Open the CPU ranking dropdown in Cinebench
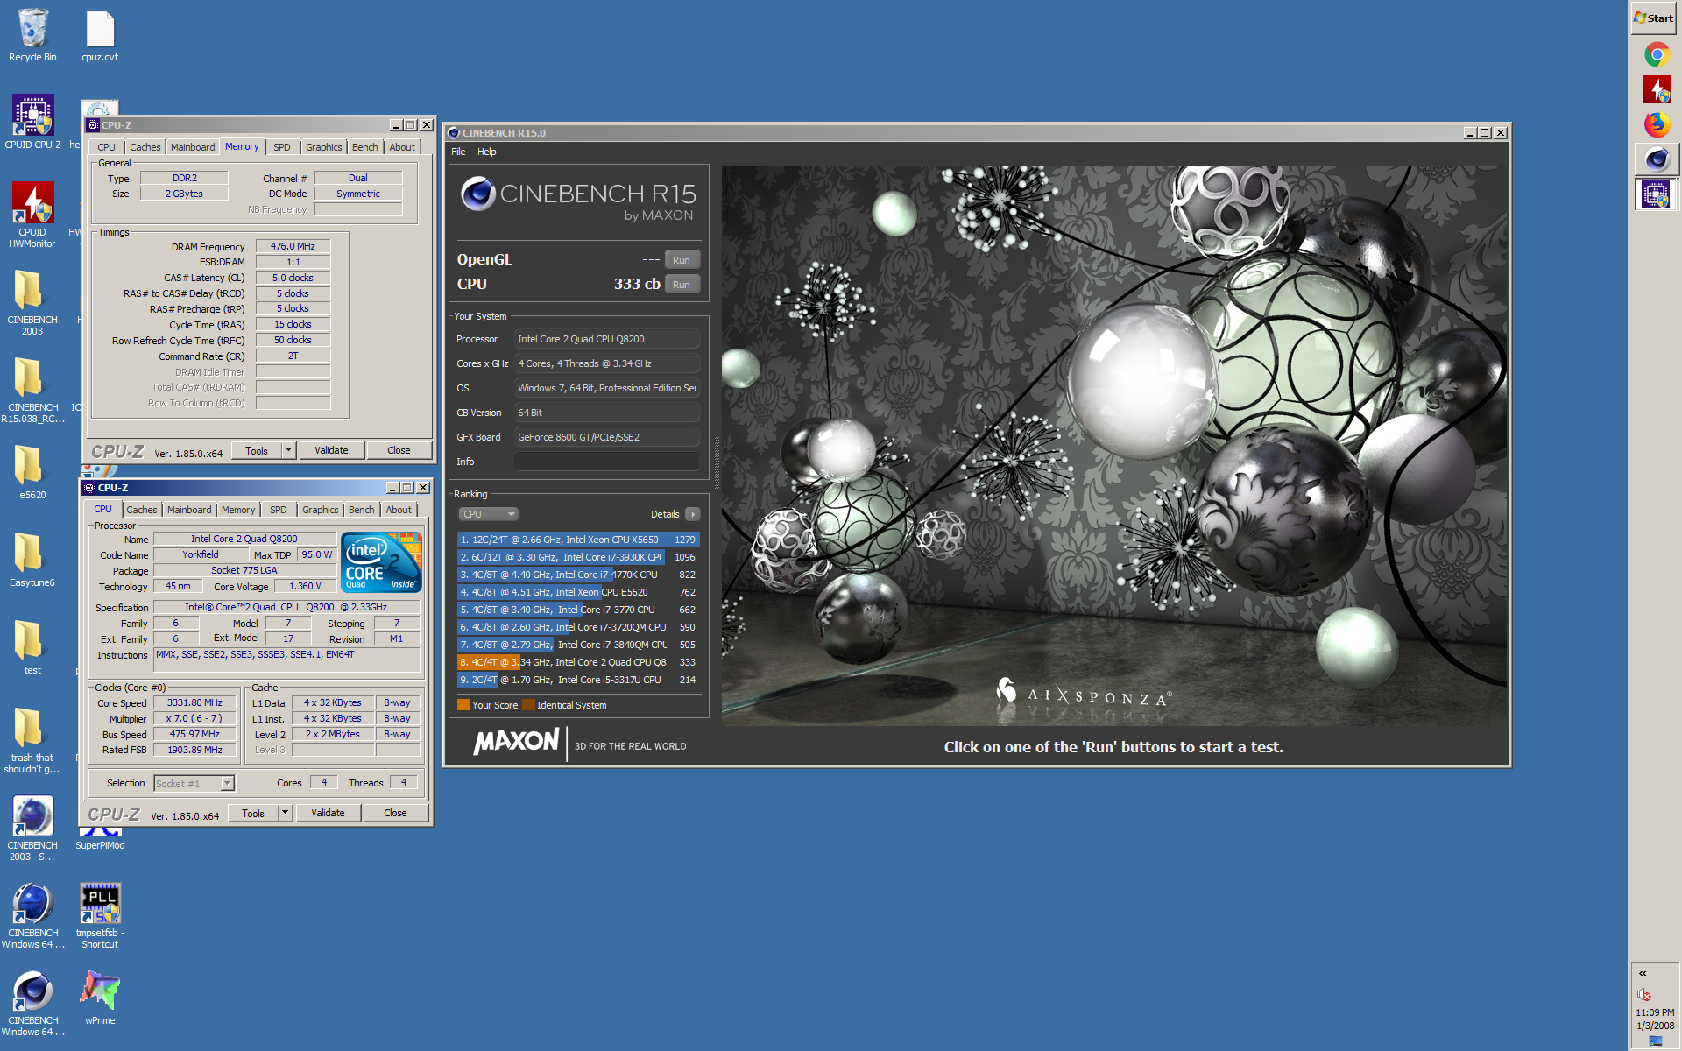The image size is (1682, 1051). coord(488,514)
